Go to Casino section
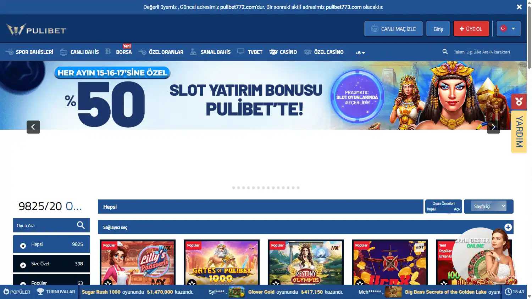This screenshot has width=532, height=299. pyautogui.click(x=283, y=52)
